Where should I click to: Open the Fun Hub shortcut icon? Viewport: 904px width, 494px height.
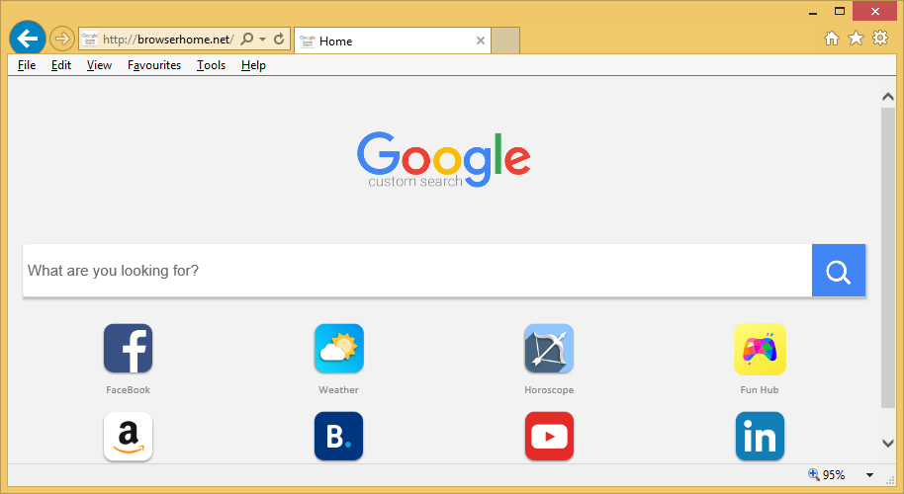pos(760,349)
